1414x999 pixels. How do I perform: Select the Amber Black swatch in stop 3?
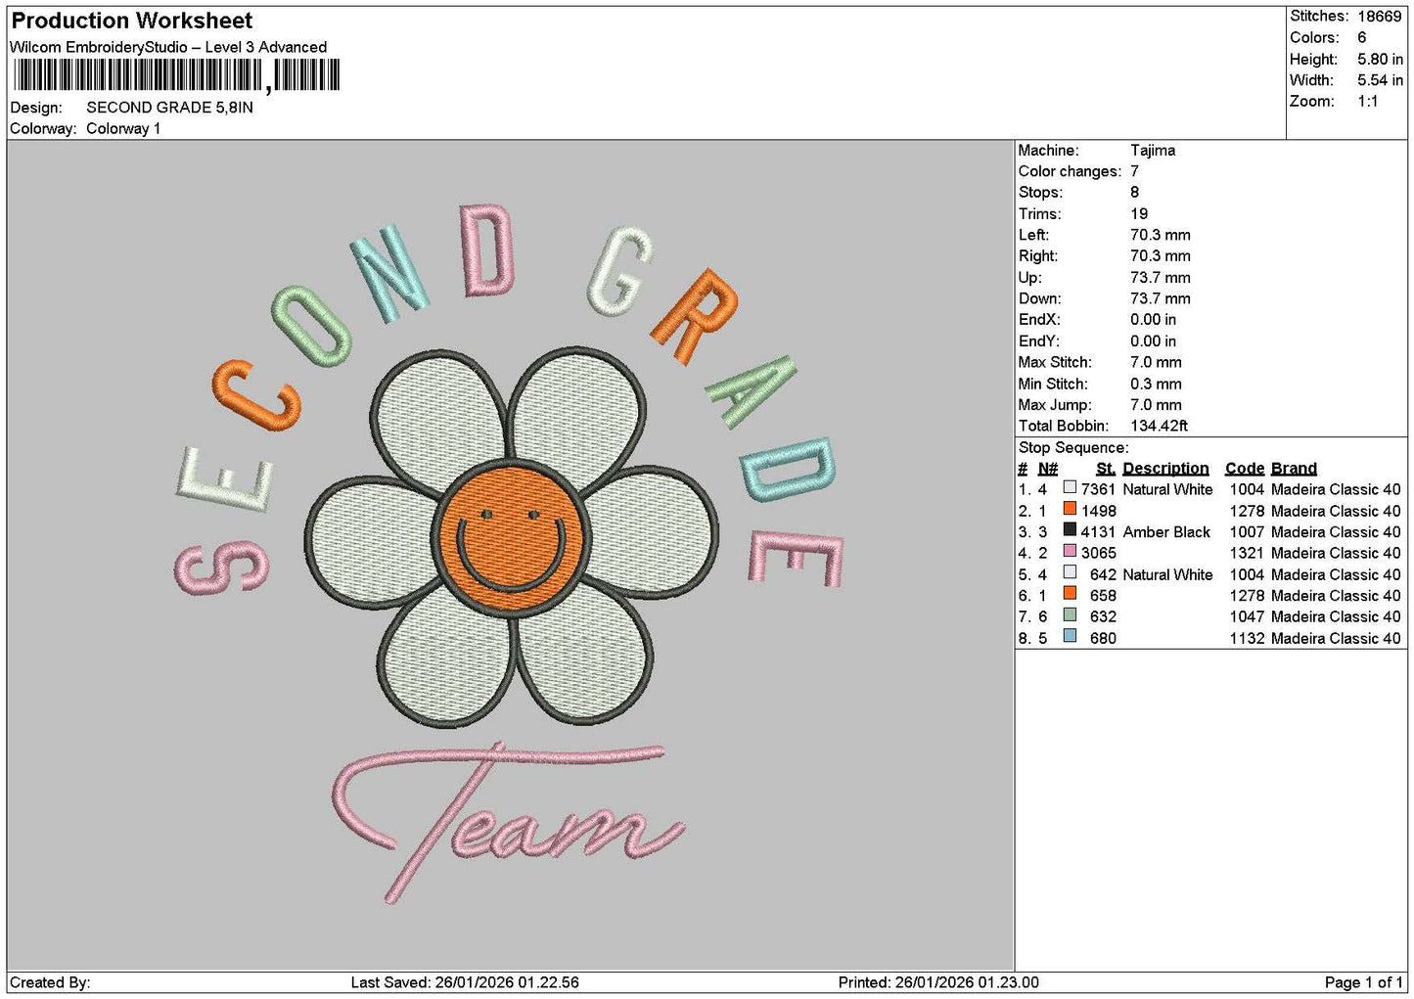(x=1070, y=530)
